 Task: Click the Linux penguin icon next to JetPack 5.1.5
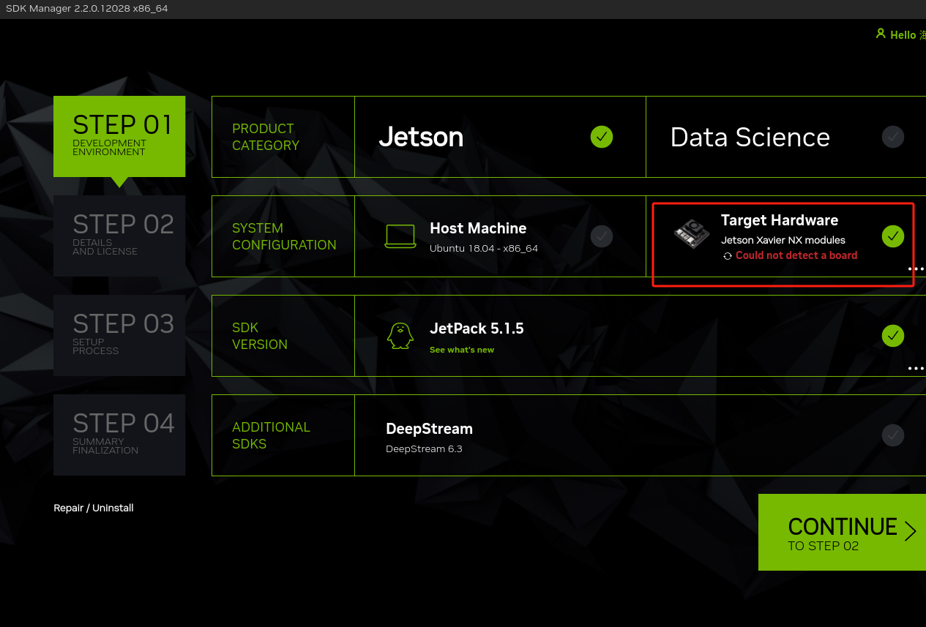pyautogui.click(x=400, y=336)
